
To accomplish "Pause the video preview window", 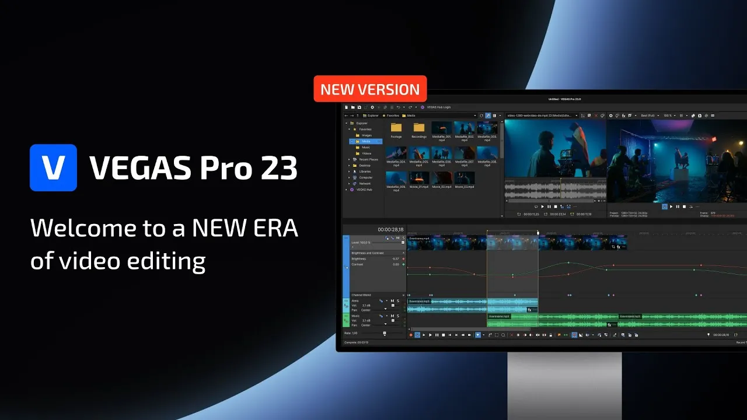I will [x=678, y=206].
